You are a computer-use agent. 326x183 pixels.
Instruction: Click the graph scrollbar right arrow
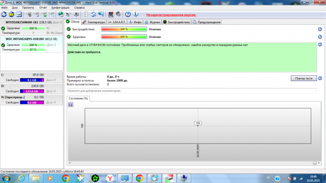(319, 163)
